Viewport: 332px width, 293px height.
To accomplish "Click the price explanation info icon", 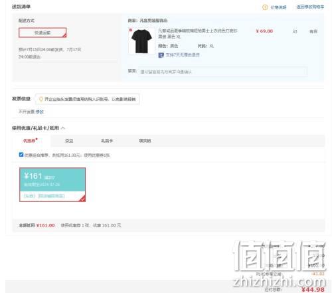I will click(x=265, y=7).
